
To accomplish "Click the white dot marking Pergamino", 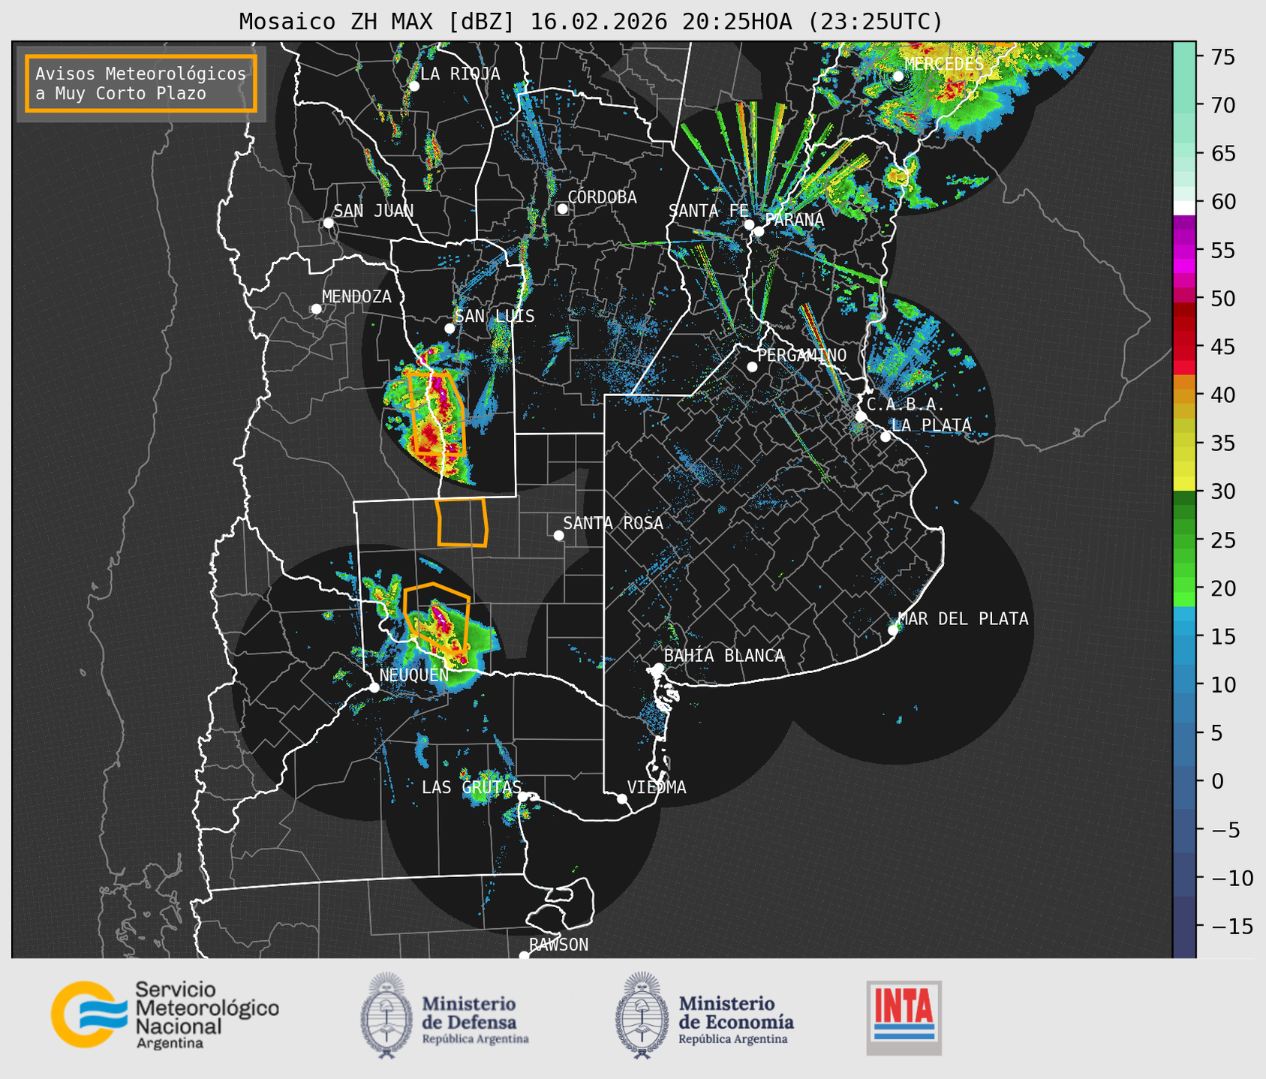I will [752, 367].
